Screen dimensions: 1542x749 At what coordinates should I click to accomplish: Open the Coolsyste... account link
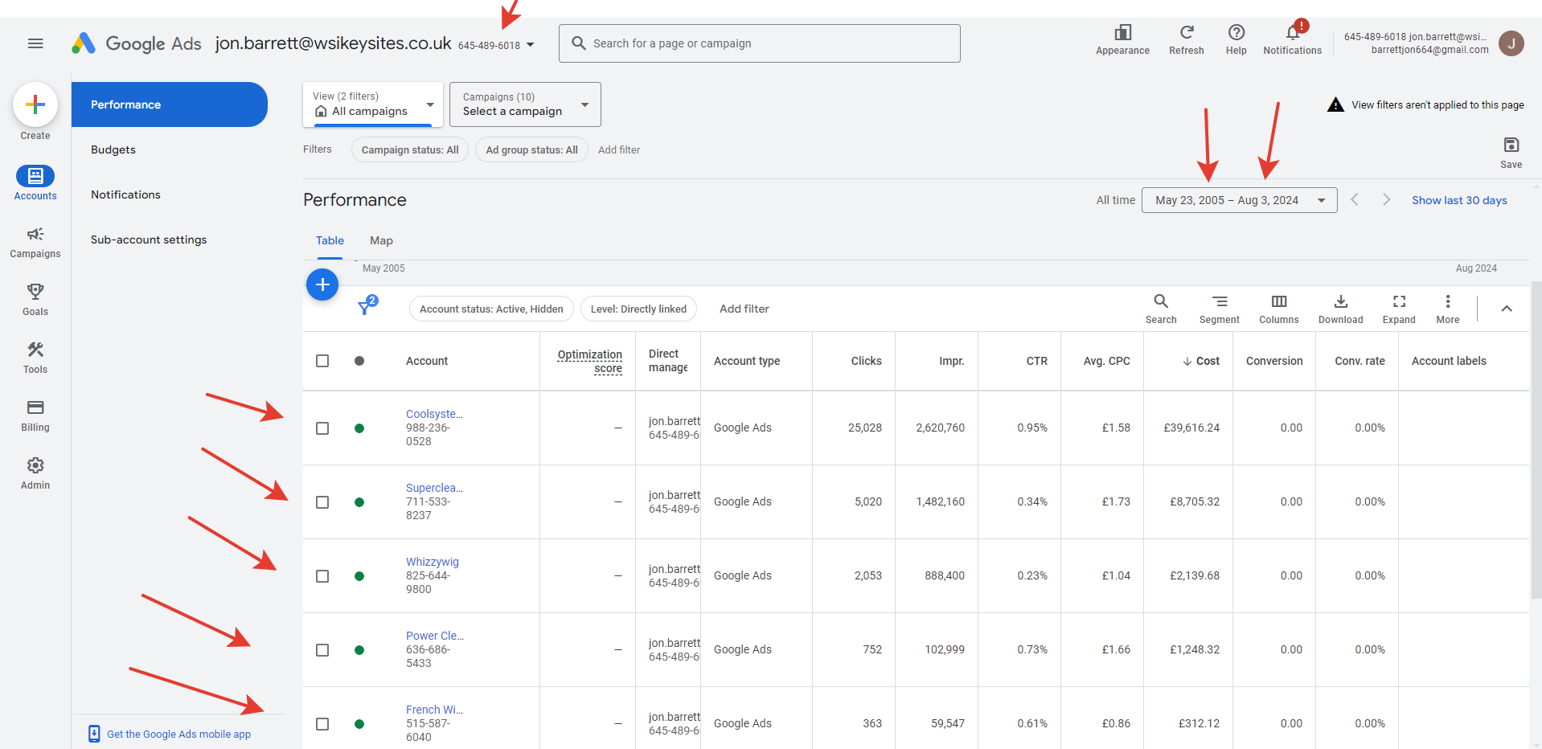(x=434, y=414)
